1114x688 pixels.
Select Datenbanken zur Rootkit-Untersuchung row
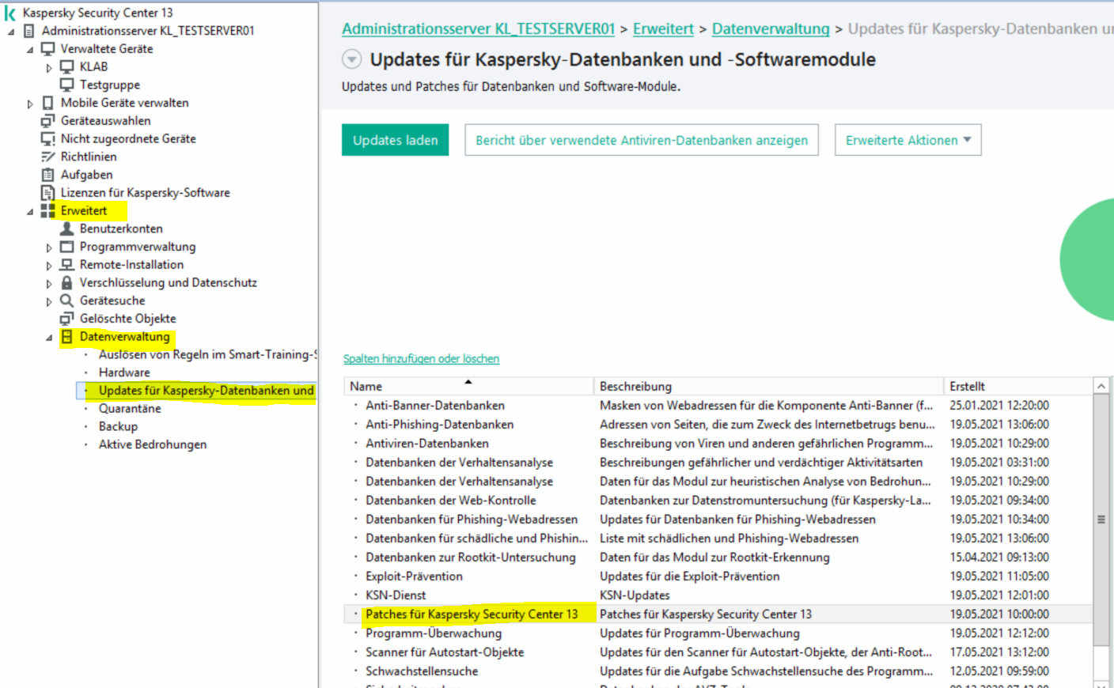pos(718,558)
